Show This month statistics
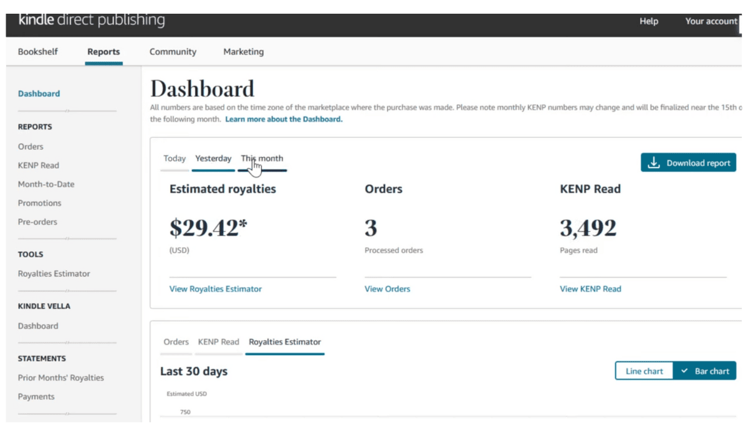748x436 pixels. click(262, 158)
